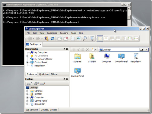Jump to drive D
The image size is (152, 114).
pyautogui.click(x=36, y=83)
